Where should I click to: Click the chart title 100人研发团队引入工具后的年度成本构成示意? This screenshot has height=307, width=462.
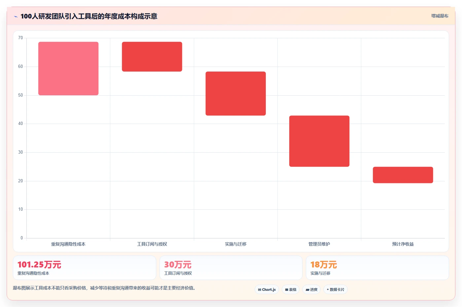coord(89,16)
